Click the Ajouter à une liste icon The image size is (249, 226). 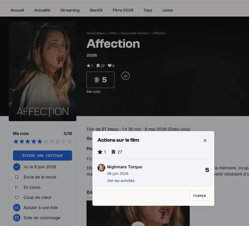[x=17, y=208]
